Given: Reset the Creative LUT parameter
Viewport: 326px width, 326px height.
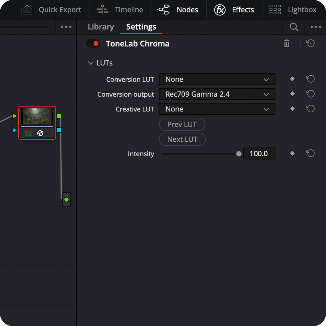Looking at the screenshot, I should (x=310, y=109).
